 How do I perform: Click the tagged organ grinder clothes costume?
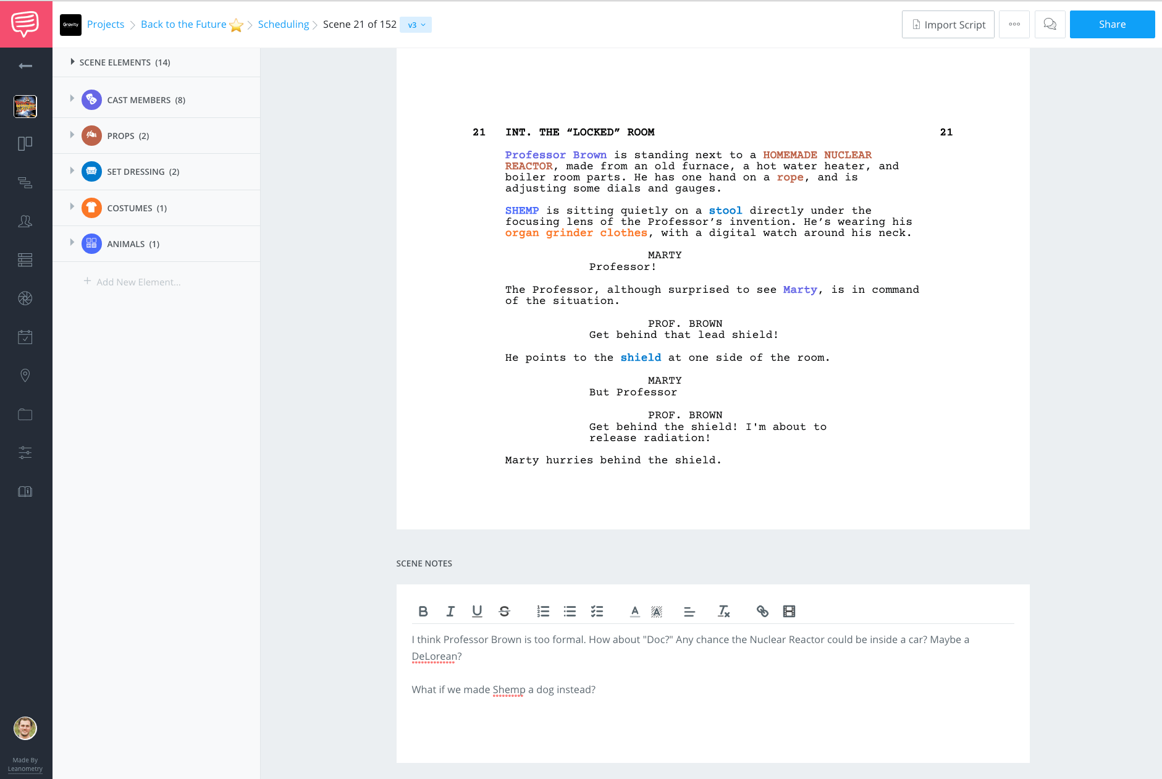click(576, 233)
